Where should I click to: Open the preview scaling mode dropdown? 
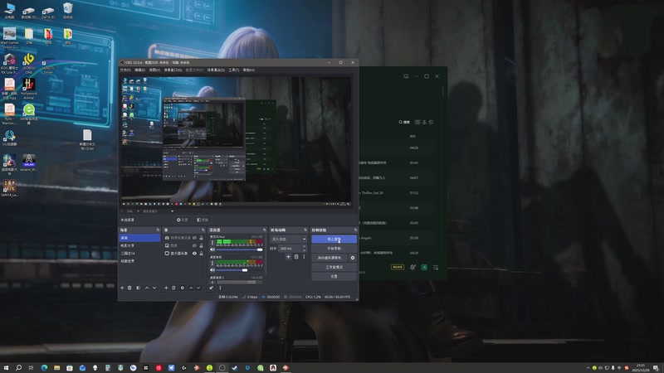pyautogui.click(x=158, y=211)
